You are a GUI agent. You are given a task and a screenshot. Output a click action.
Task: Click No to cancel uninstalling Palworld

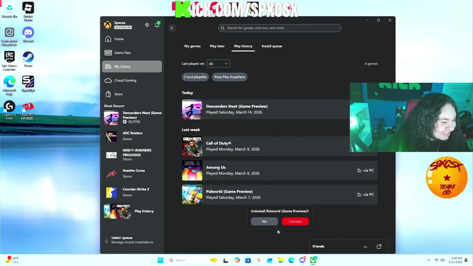(x=264, y=221)
